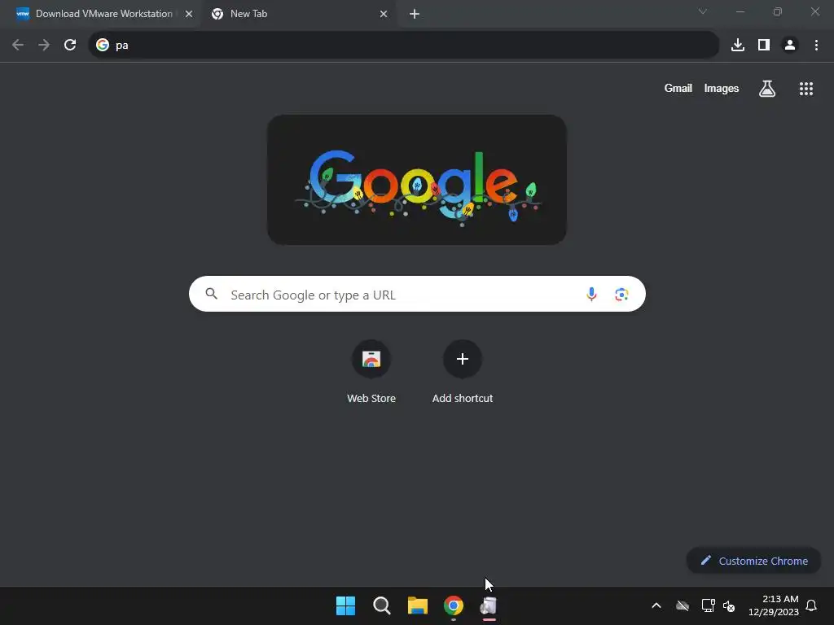Click the OneDrive tray icon

683,605
